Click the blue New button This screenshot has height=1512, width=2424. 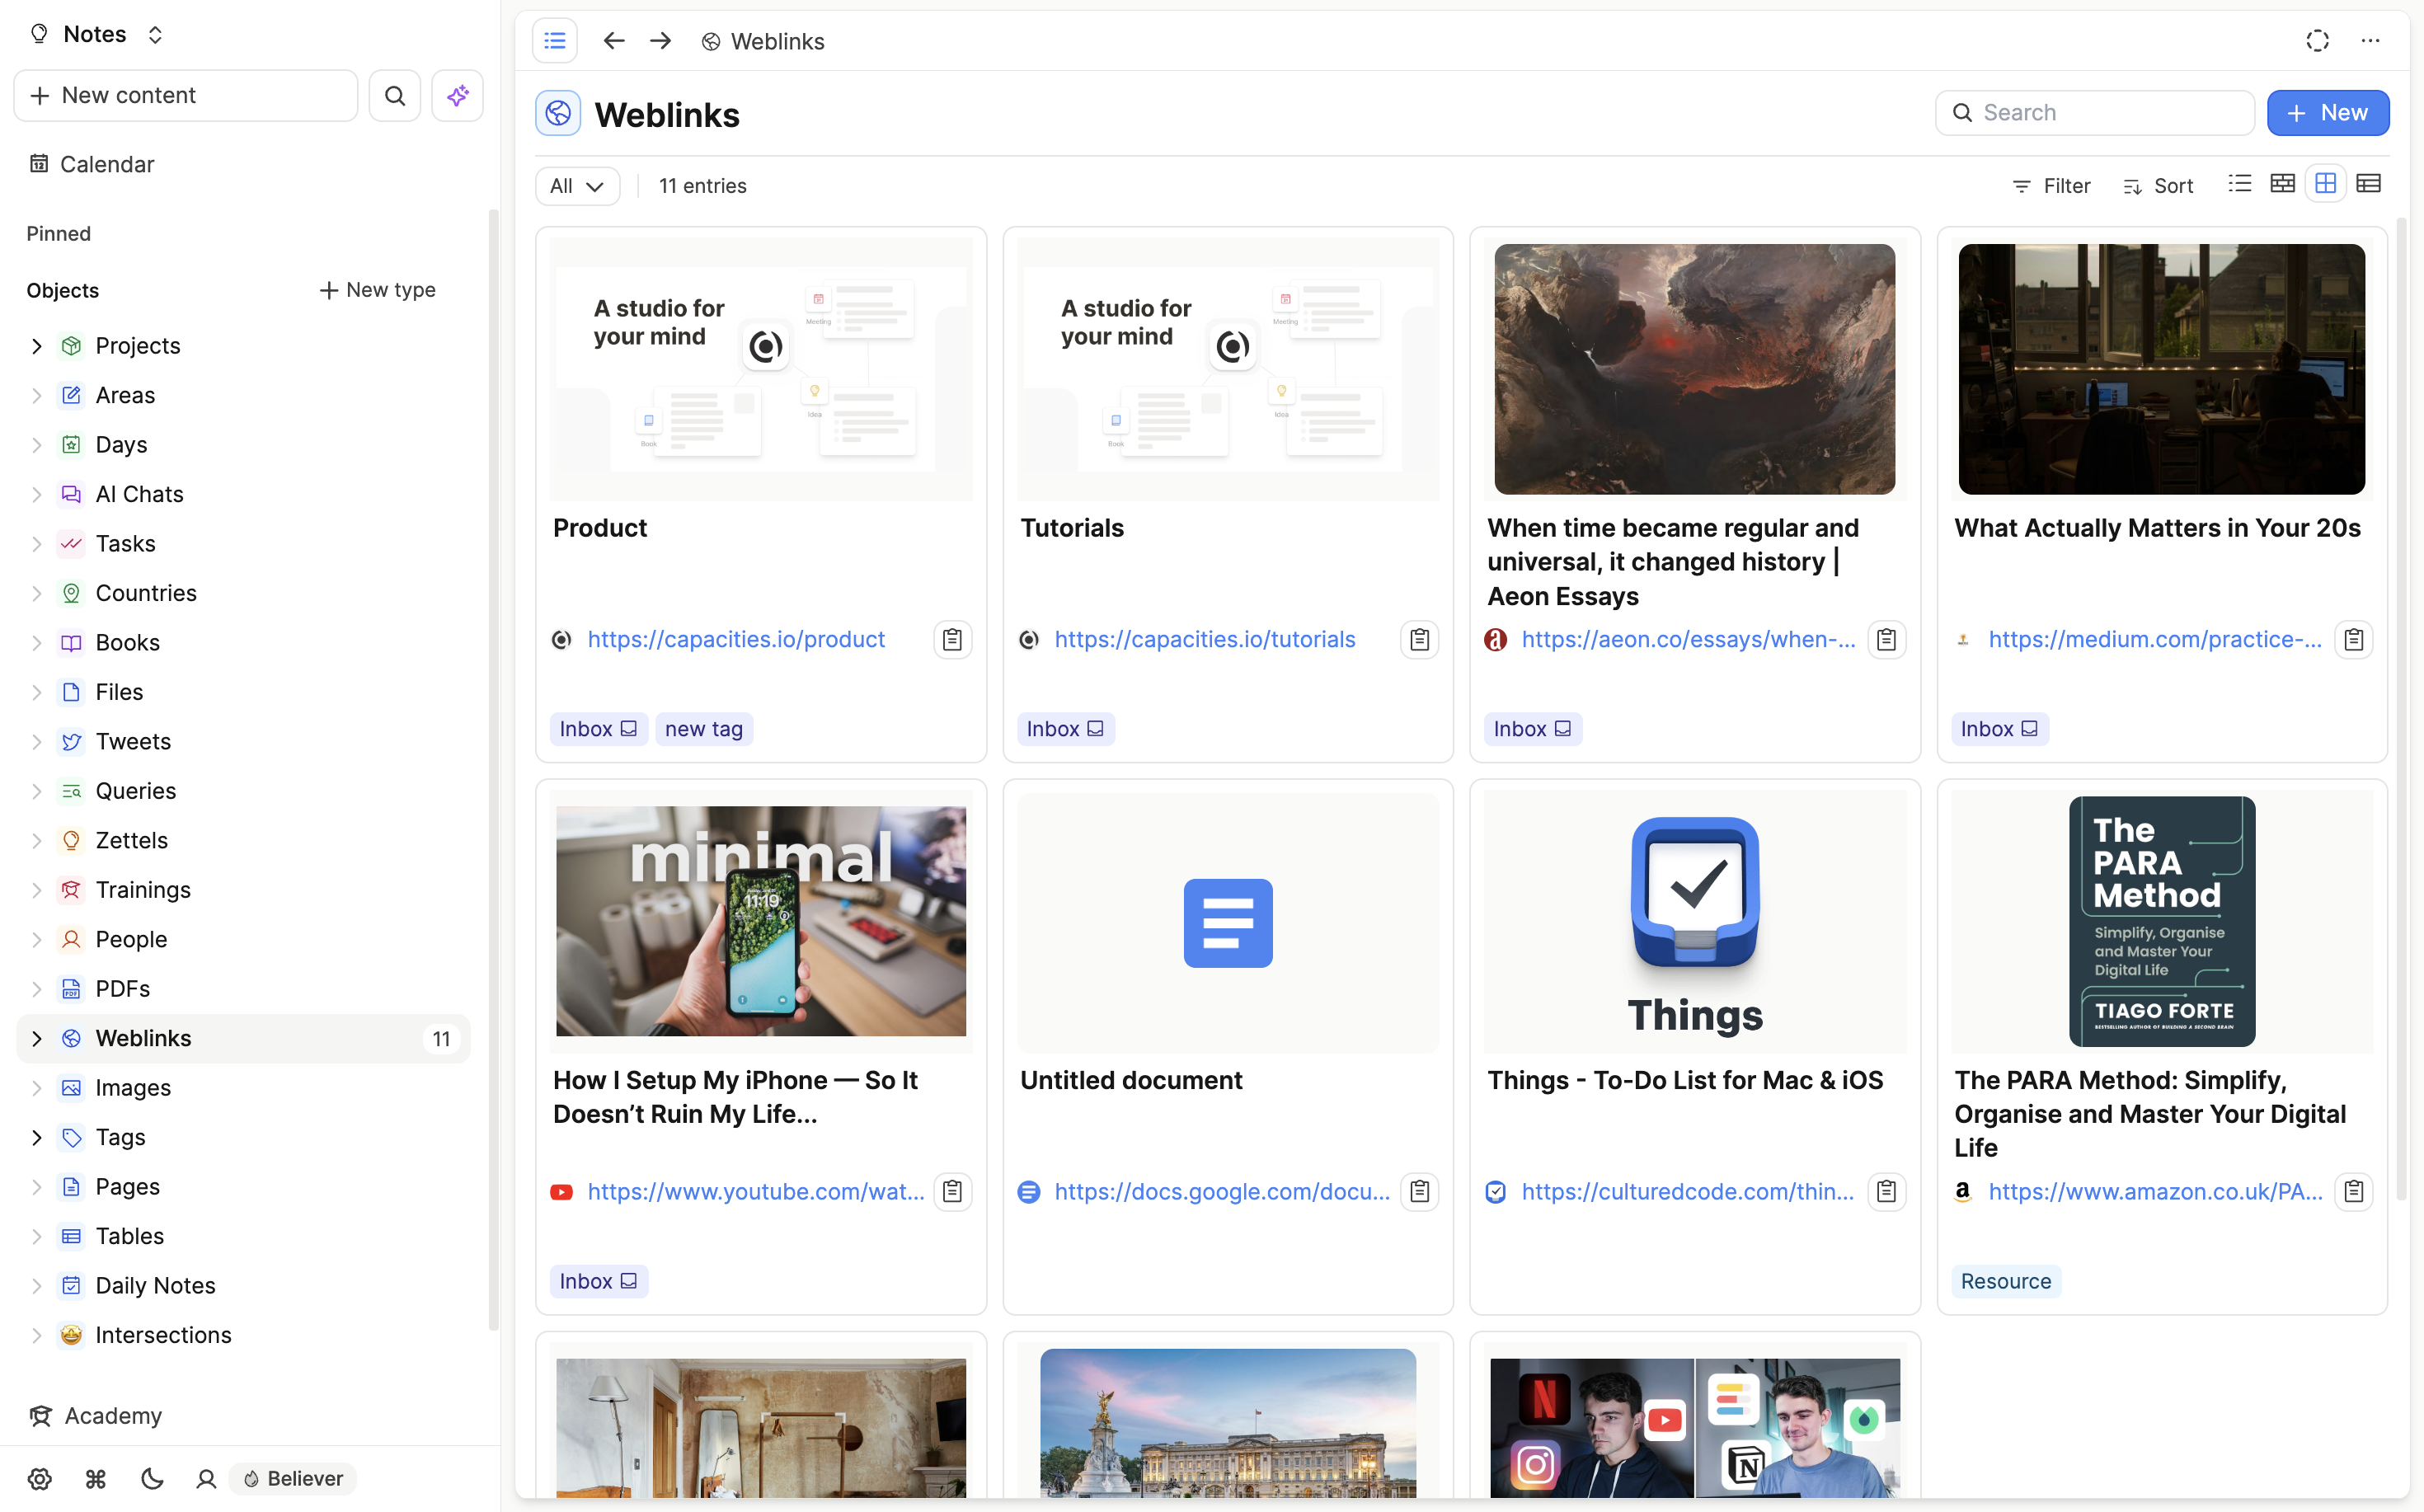[2327, 112]
